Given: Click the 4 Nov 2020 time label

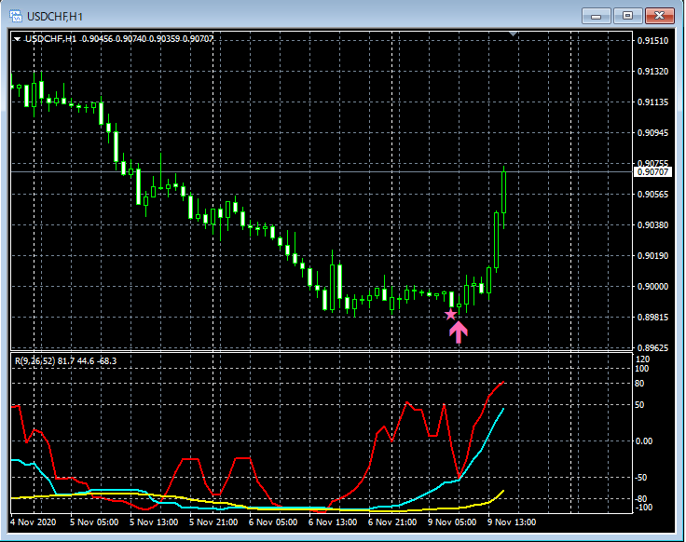Looking at the screenshot, I should (x=34, y=522).
